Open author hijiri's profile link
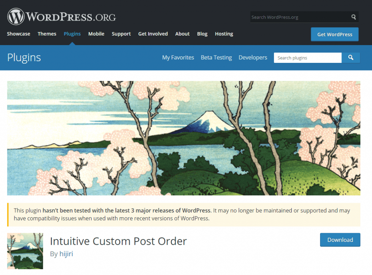372x275 pixels. [x=66, y=254]
